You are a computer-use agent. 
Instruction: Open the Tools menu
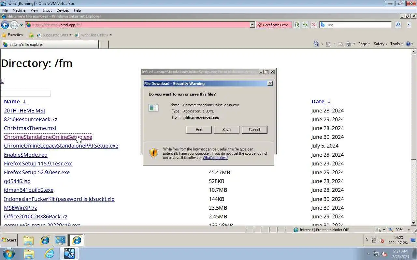pos(396,44)
